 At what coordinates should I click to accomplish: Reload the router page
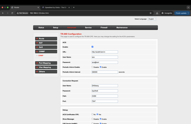(12, 13)
